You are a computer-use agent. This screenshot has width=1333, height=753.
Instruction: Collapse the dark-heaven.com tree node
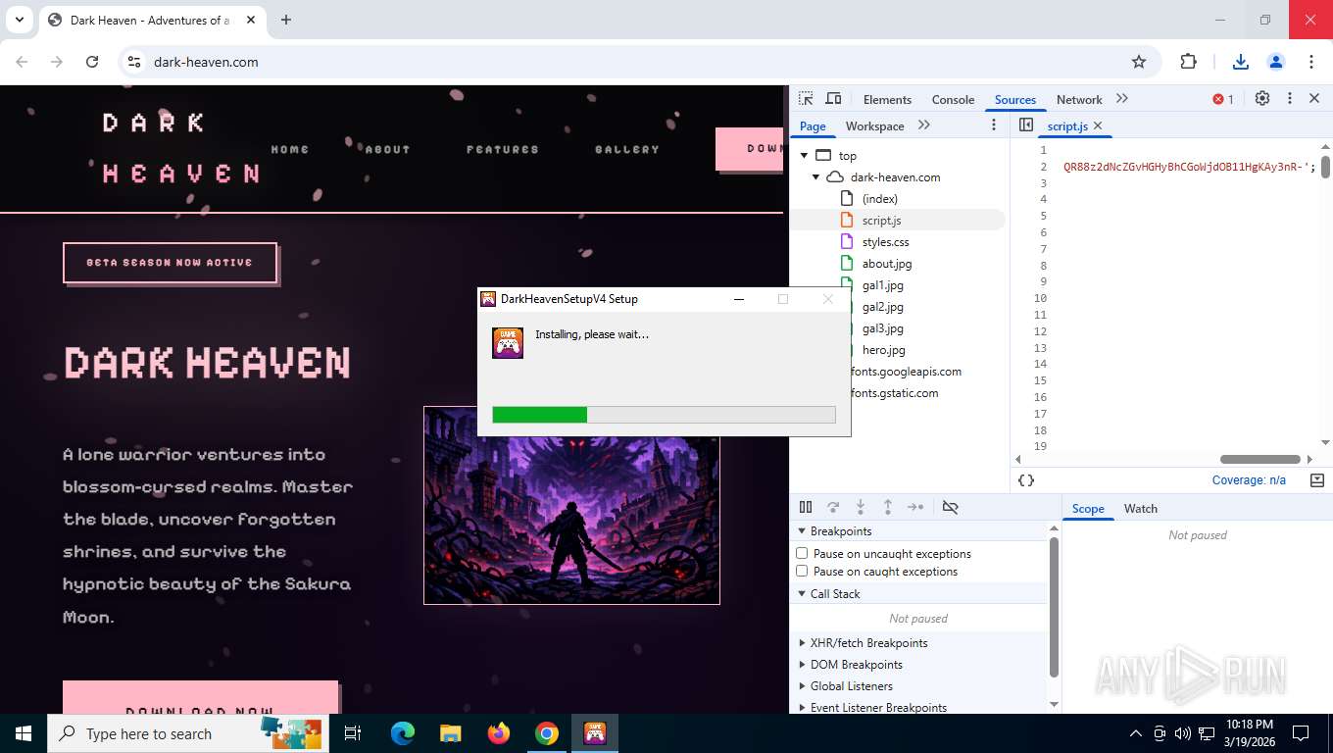[x=815, y=177]
